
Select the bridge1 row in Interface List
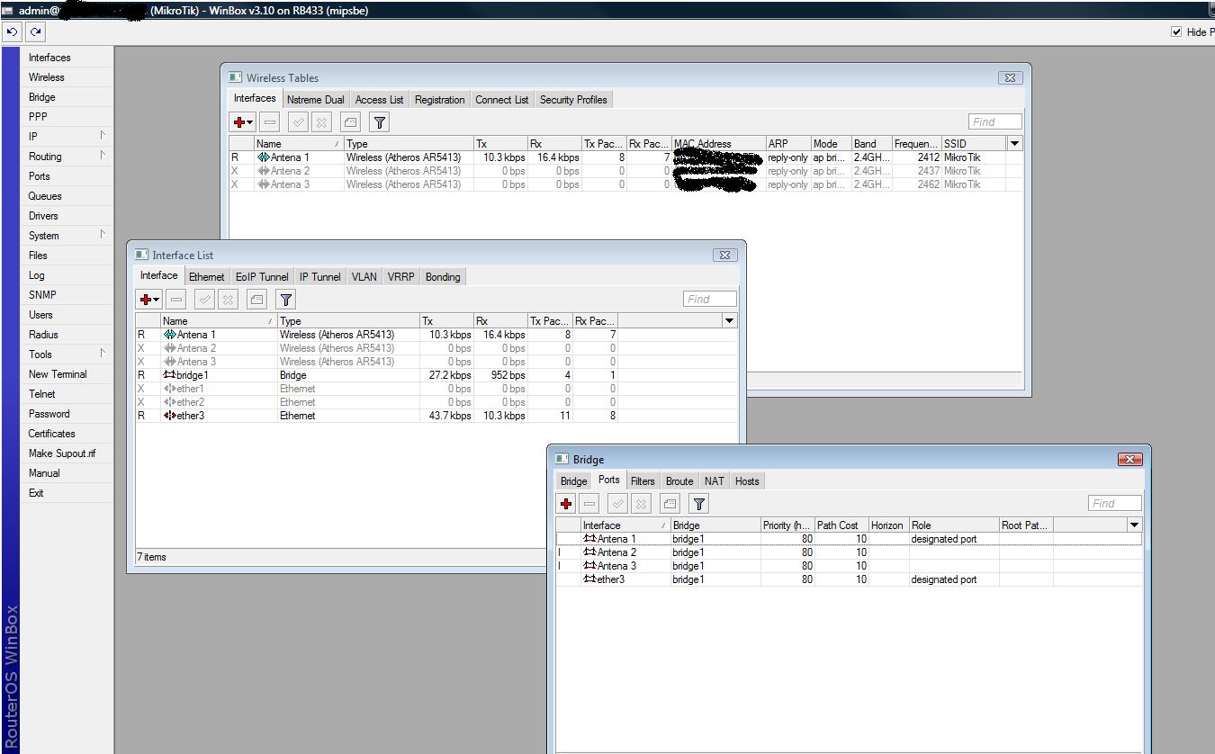[436, 375]
